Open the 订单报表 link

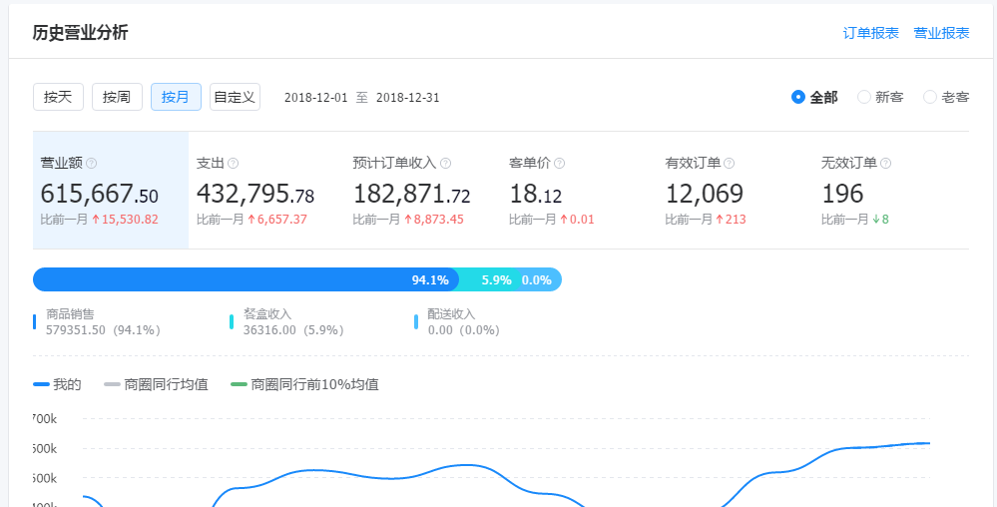pyautogui.click(x=871, y=33)
